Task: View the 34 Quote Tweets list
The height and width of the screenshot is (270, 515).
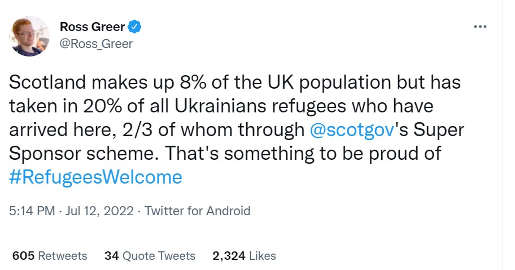Action: pos(150,256)
